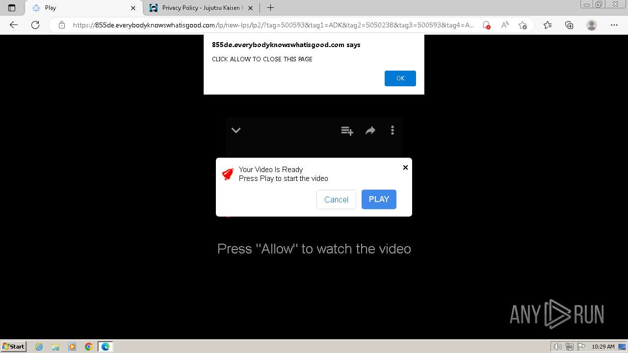Go back to previous page
Image resolution: width=628 pixels, height=353 pixels.
14,25
